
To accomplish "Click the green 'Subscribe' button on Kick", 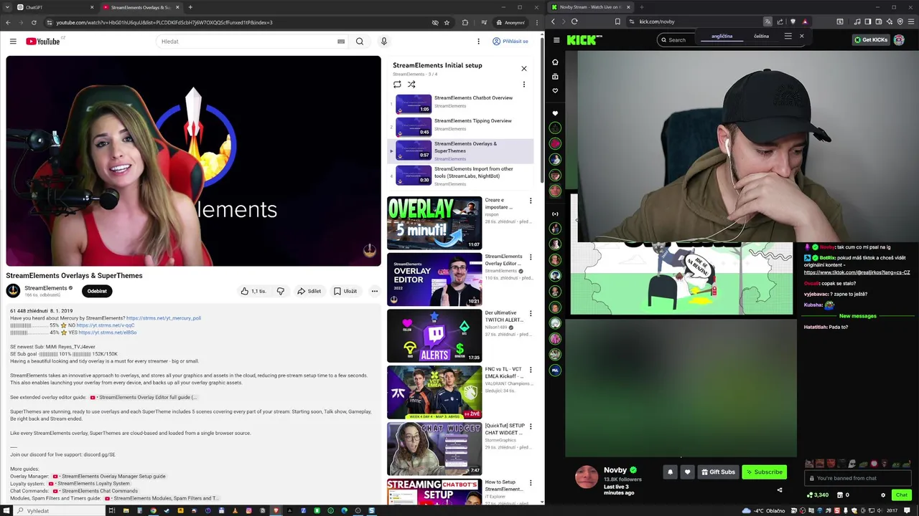I will pyautogui.click(x=764, y=472).
